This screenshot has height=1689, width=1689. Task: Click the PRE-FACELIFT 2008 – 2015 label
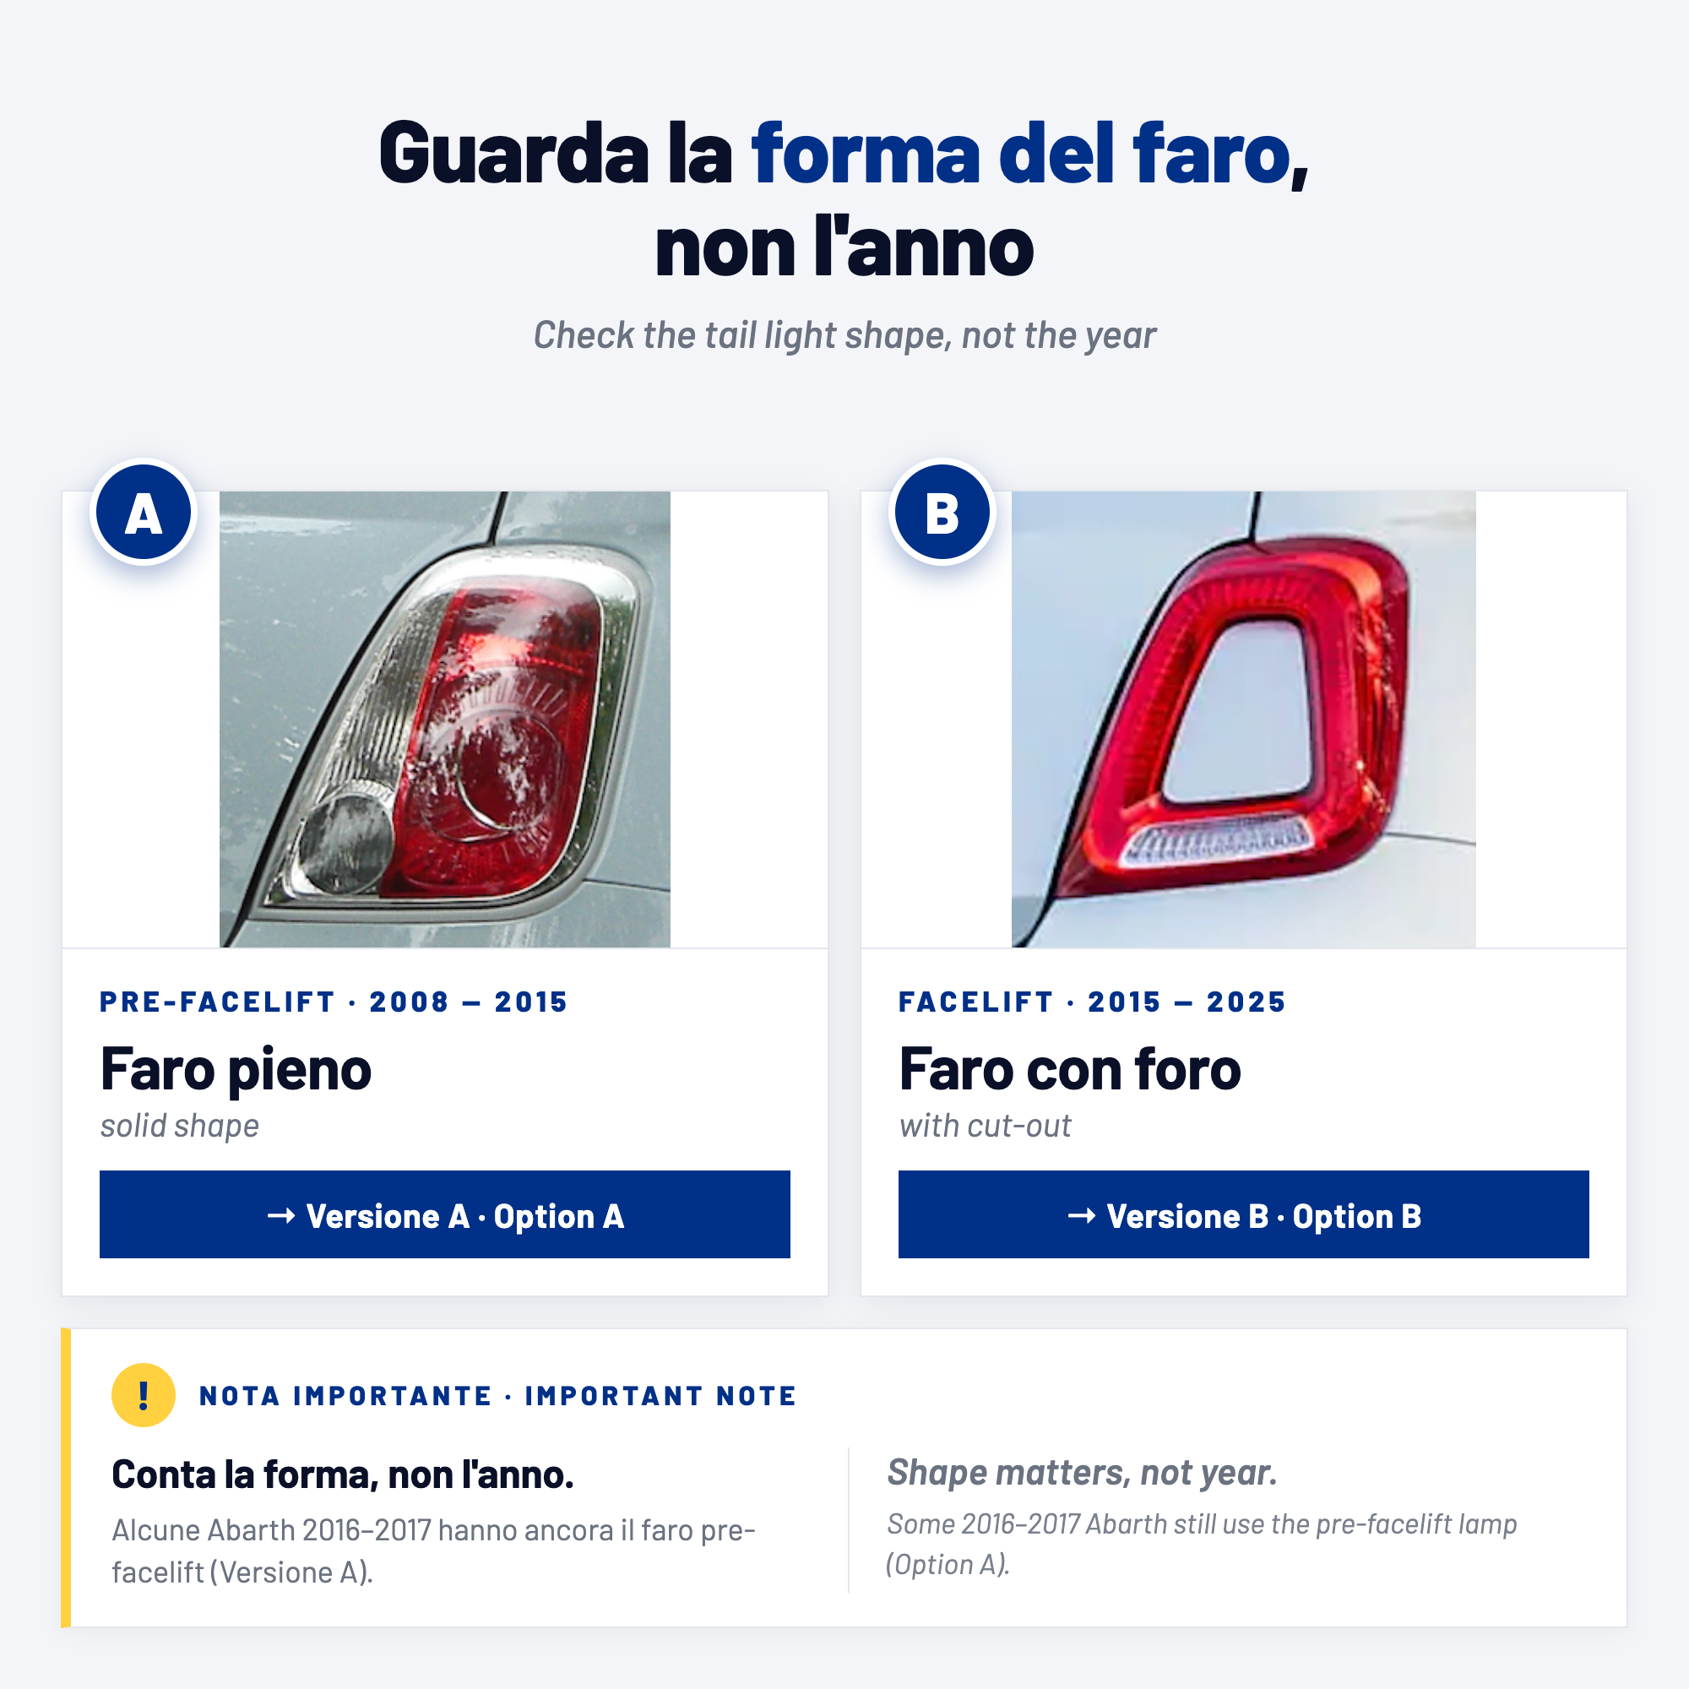[334, 1002]
